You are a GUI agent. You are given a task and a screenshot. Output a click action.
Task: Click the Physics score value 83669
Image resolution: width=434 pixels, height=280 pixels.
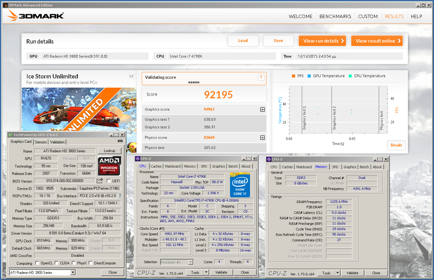pos(209,138)
